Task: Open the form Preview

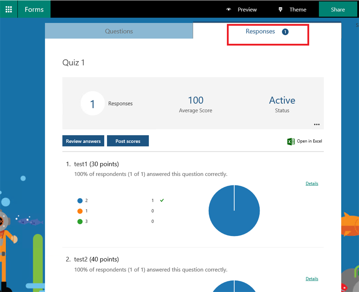Action: tap(247, 9)
